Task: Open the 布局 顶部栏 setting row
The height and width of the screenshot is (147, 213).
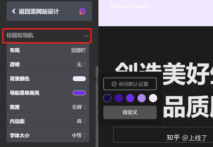Action: click(48, 50)
